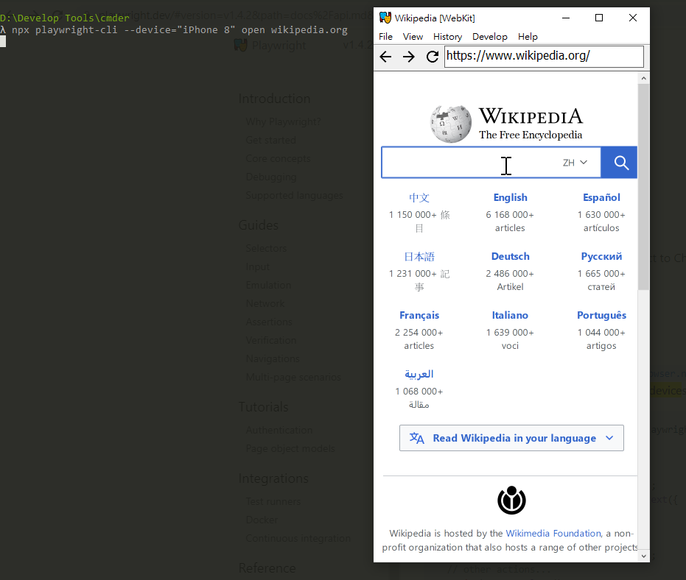
Task: Click 'Test runners' in the background docs
Action: point(273,502)
